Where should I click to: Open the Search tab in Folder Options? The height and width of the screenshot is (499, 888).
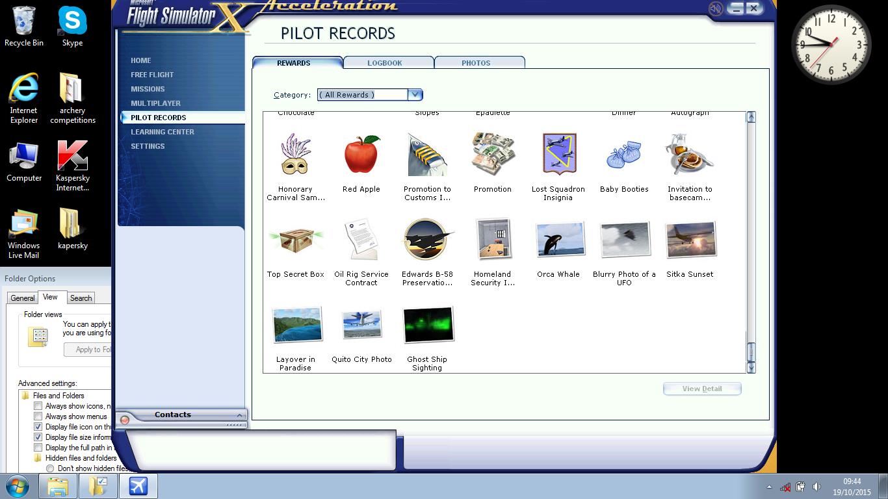pyautogui.click(x=81, y=298)
